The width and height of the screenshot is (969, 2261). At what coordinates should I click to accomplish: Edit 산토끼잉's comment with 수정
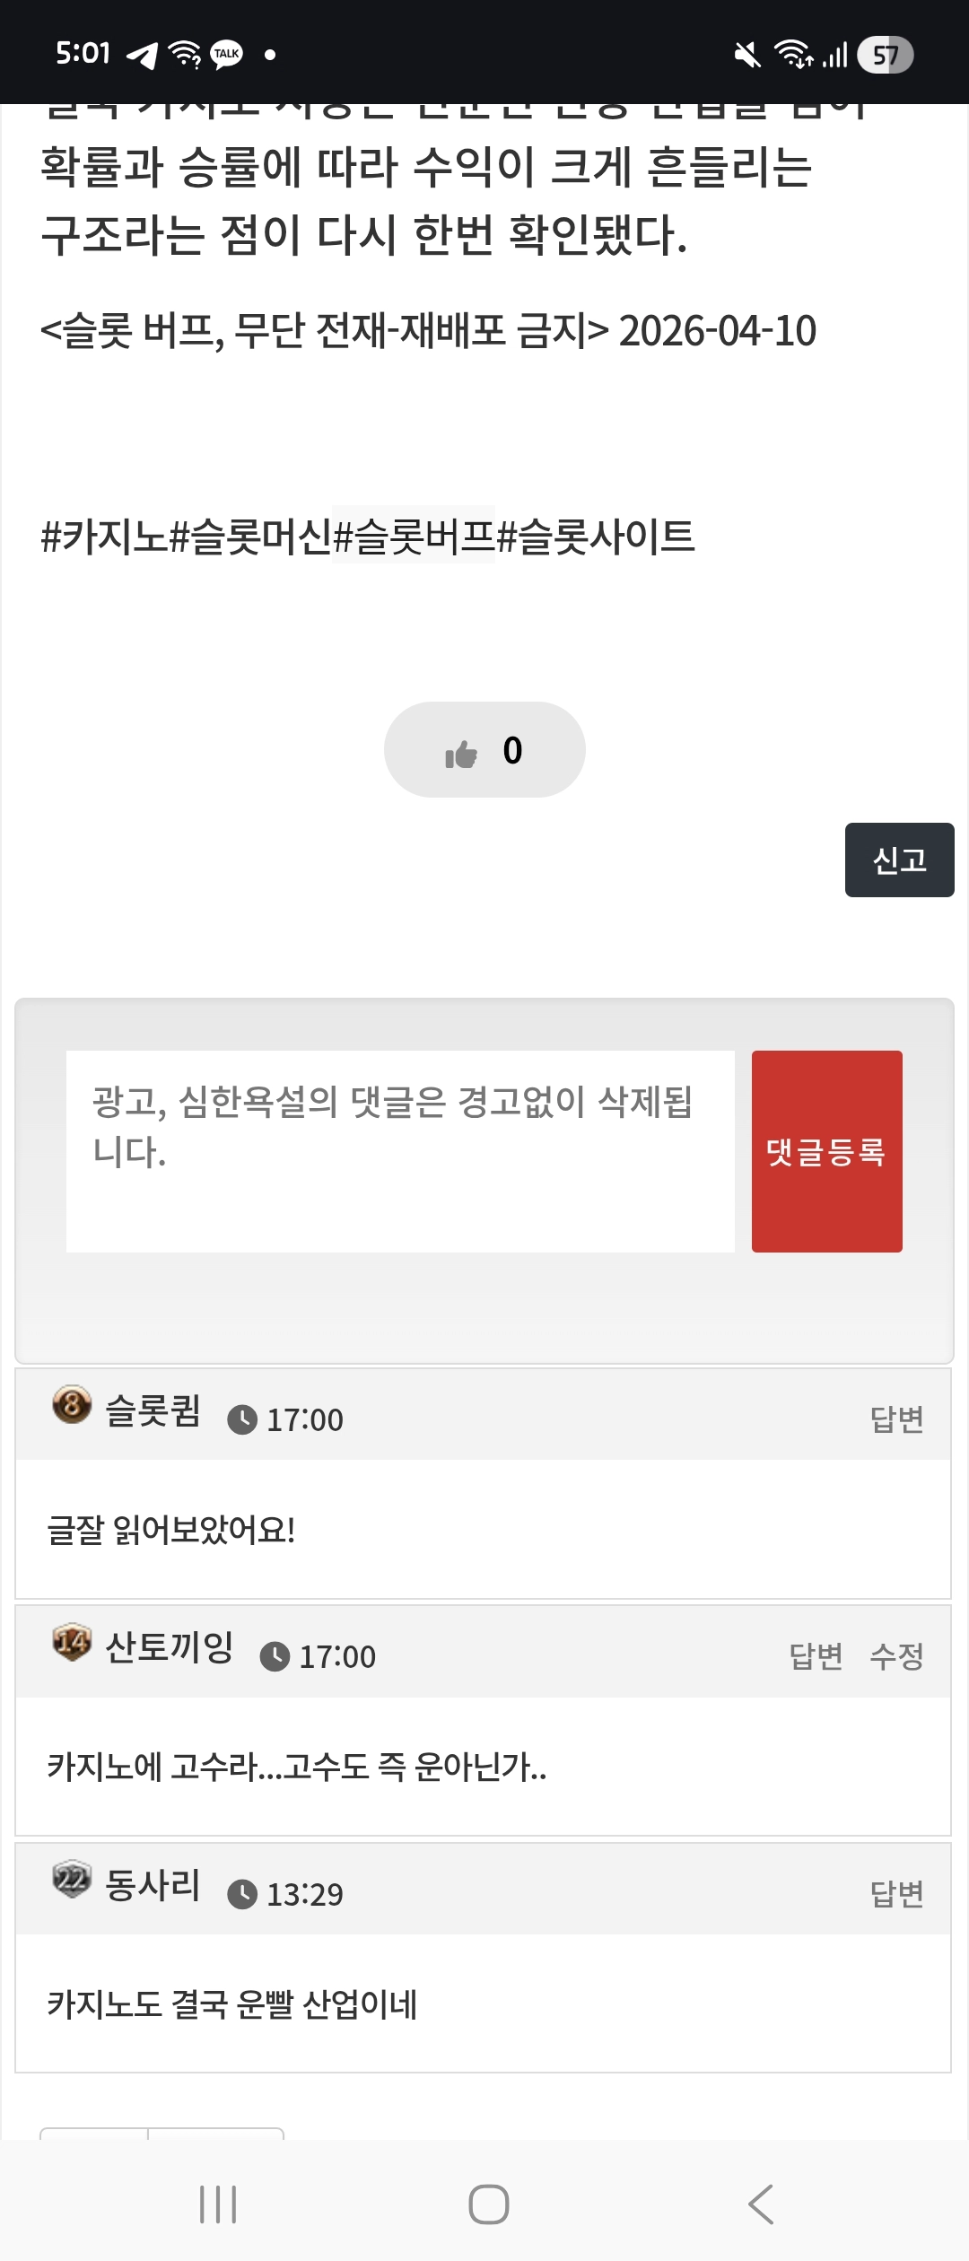[896, 1656]
